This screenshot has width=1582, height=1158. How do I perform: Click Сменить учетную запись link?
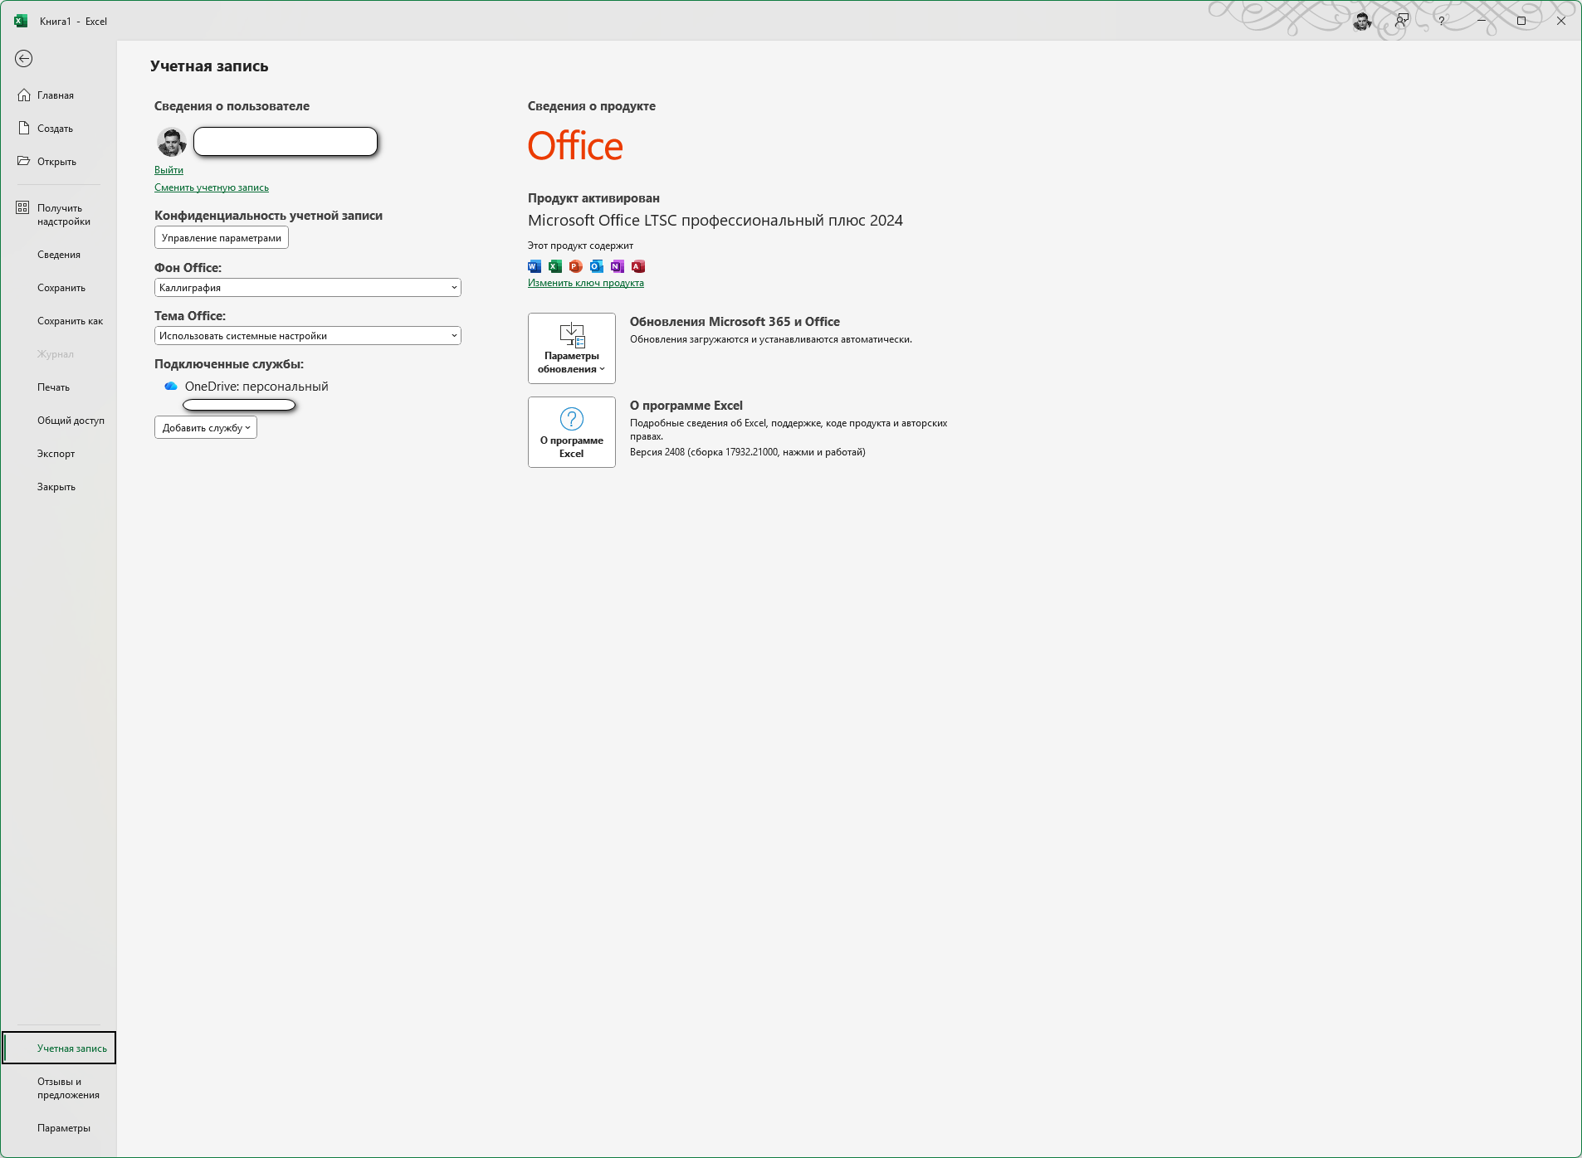(x=212, y=187)
